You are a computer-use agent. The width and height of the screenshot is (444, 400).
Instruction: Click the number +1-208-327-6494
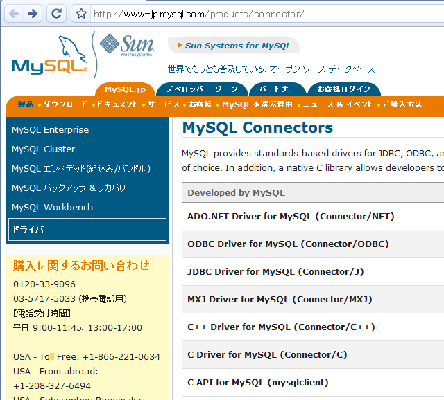[x=52, y=386]
